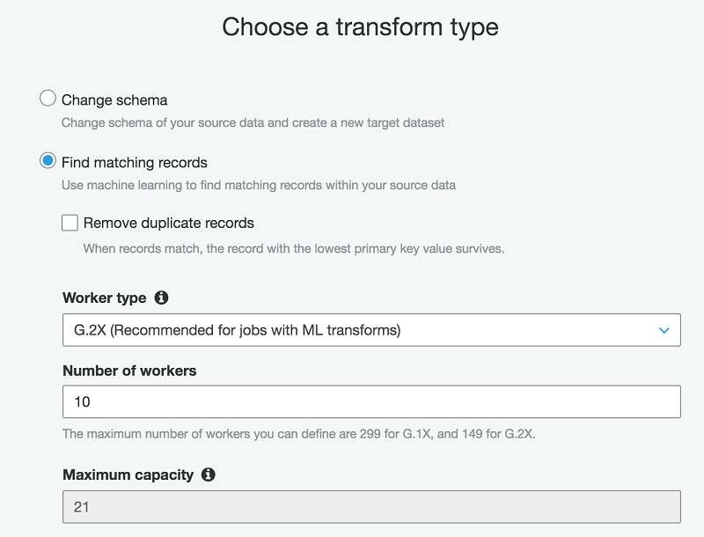This screenshot has width=704, height=537.
Task: Click the "Choose a transform type" heading
Action: [360, 27]
